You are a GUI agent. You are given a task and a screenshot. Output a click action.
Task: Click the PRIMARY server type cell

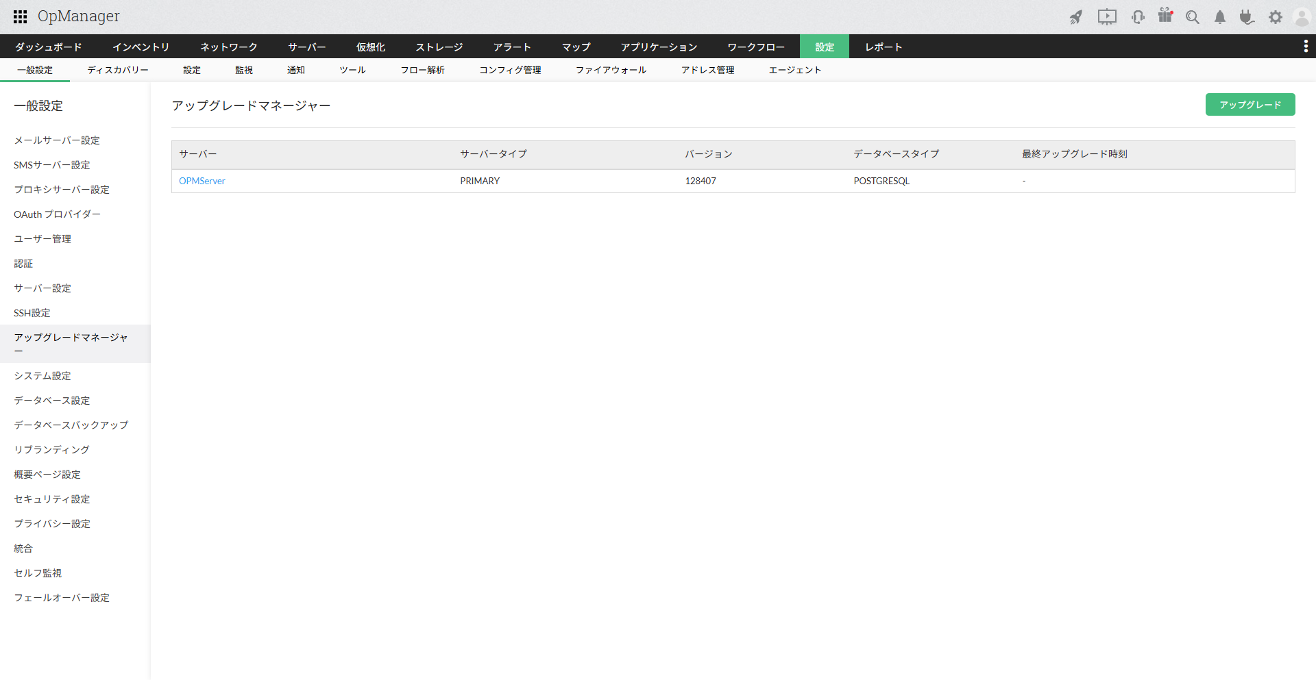[x=480, y=181]
